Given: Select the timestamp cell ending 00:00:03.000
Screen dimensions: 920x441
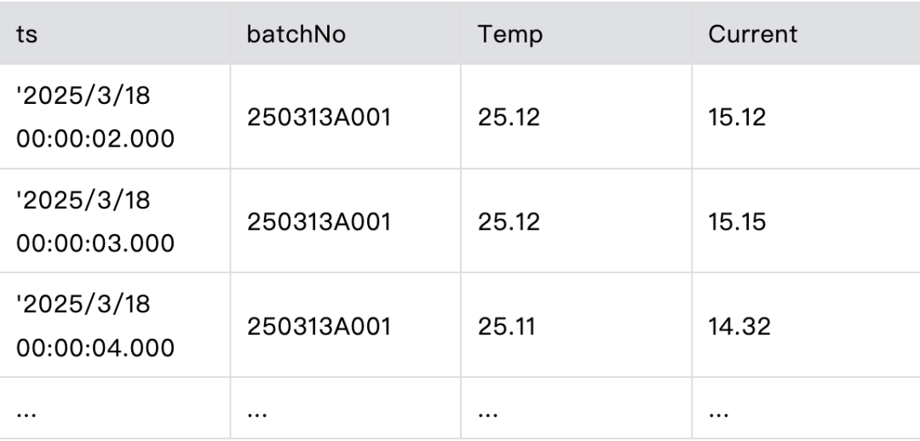Looking at the screenshot, I should [95, 221].
